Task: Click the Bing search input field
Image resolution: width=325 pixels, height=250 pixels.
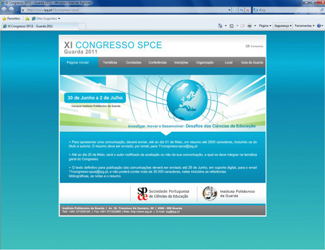Action: click(x=288, y=10)
